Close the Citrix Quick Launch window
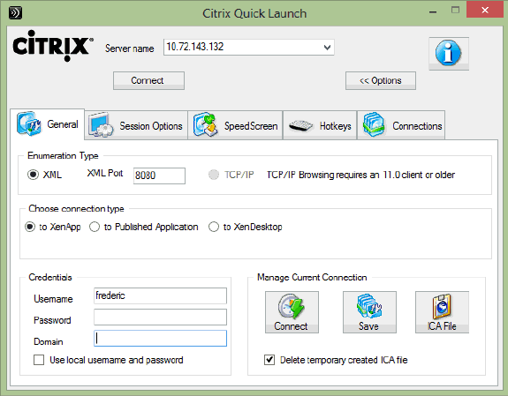 click(485, 10)
